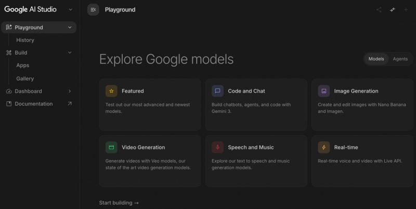This screenshot has width=416, height=209.
Task: Open the Dashboard label in sidebar
Action: [29, 91]
